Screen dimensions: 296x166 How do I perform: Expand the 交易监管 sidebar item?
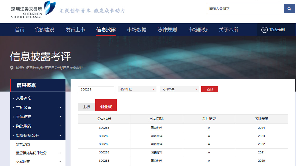[x=60, y=162]
